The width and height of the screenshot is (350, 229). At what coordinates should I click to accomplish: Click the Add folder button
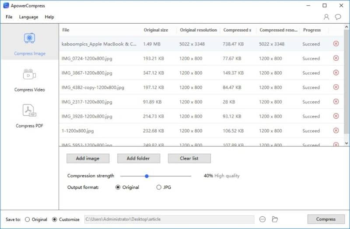pos(139,158)
